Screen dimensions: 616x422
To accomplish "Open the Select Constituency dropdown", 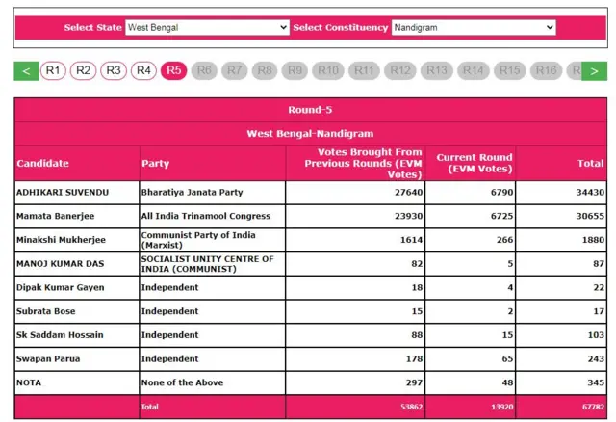I will pyautogui.click(x=473, y=28).
